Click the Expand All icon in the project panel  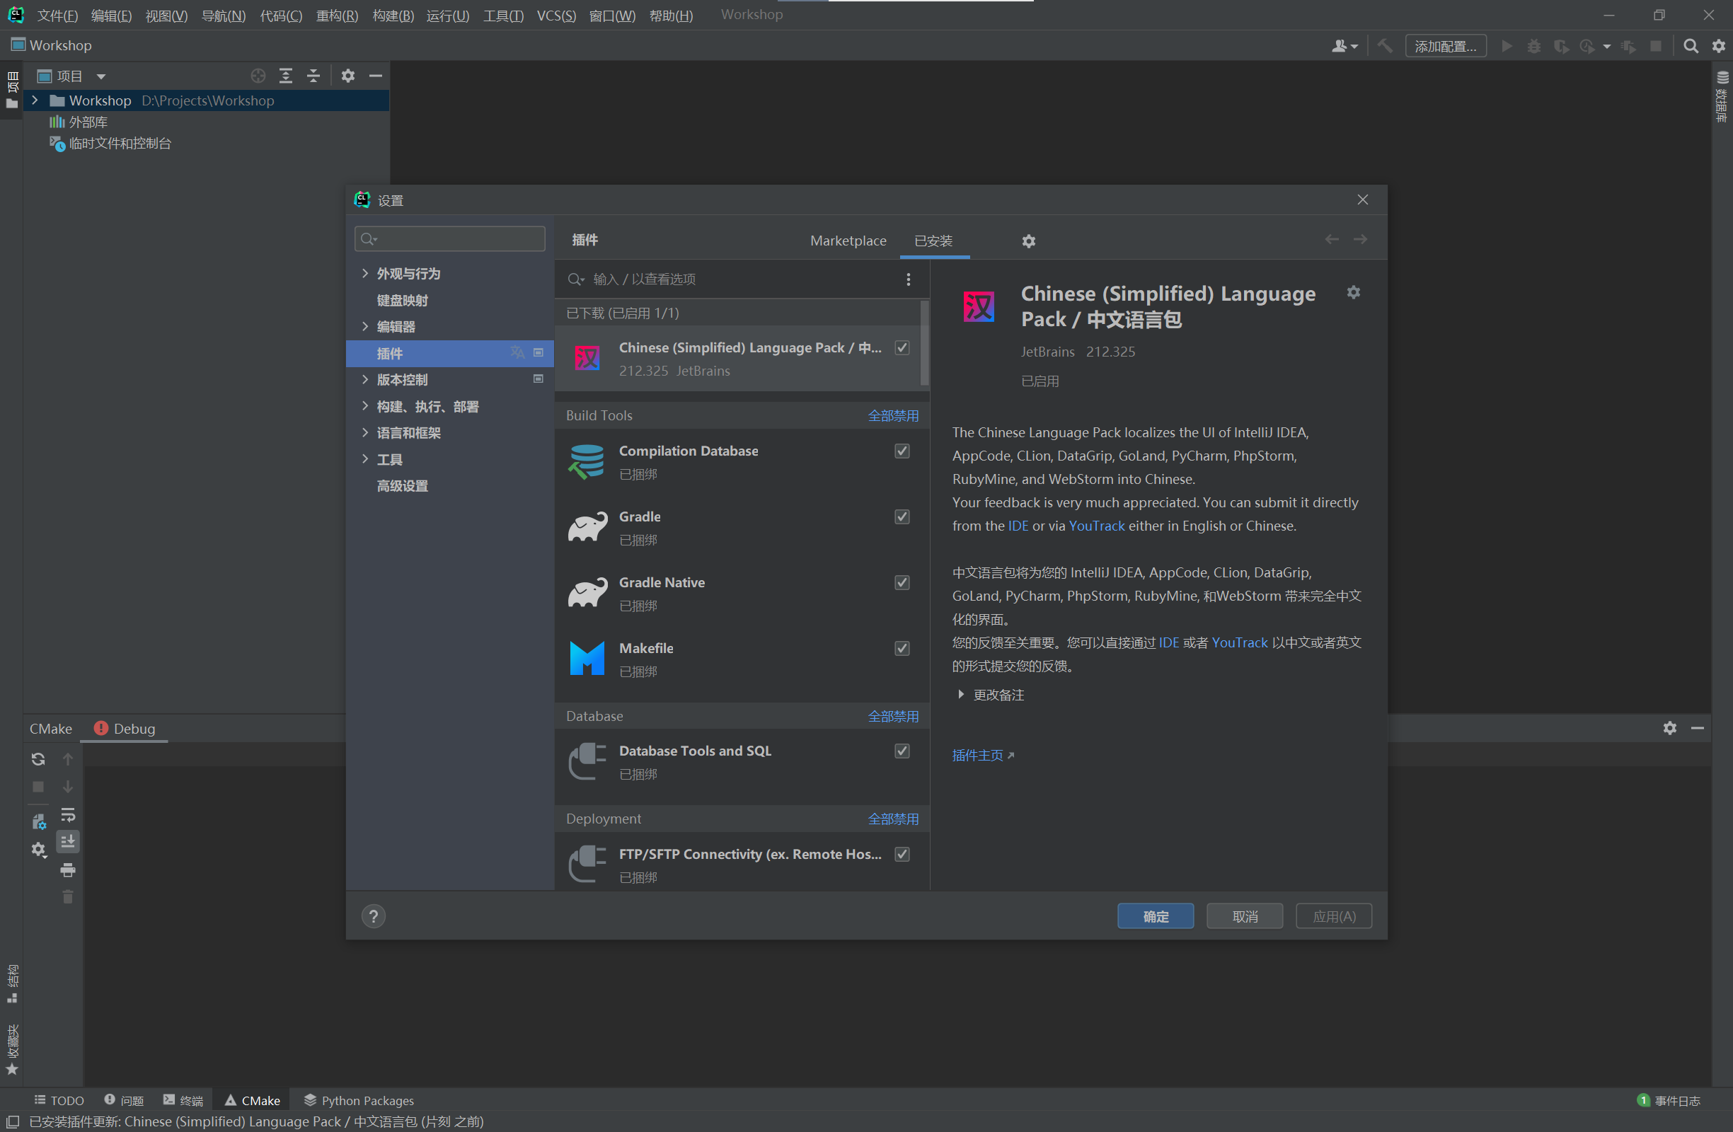pos(285,76)
